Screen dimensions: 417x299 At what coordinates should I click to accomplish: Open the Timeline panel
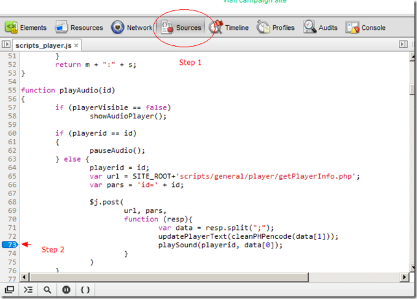point(229,27)
